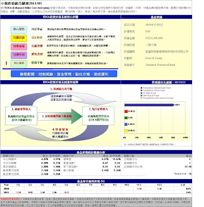Click the long dark blue chart bar
Image resolution: width=204 pixels, height=207 pixels.
click(x=149, y=105)
